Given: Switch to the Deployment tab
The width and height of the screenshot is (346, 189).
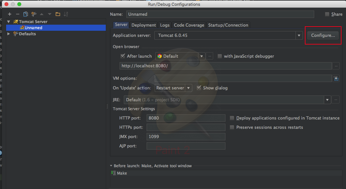Looking at the screenshot, I should [x=144, y=25].
